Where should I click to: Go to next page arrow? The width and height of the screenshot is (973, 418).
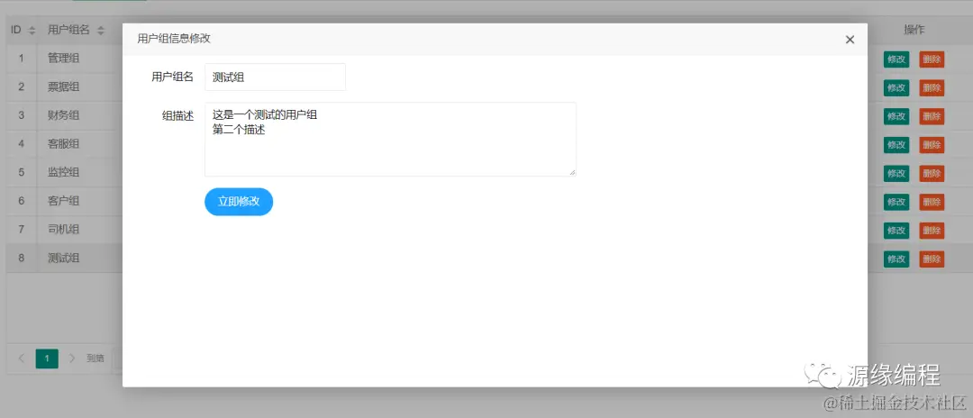click(x=72, y=358)
